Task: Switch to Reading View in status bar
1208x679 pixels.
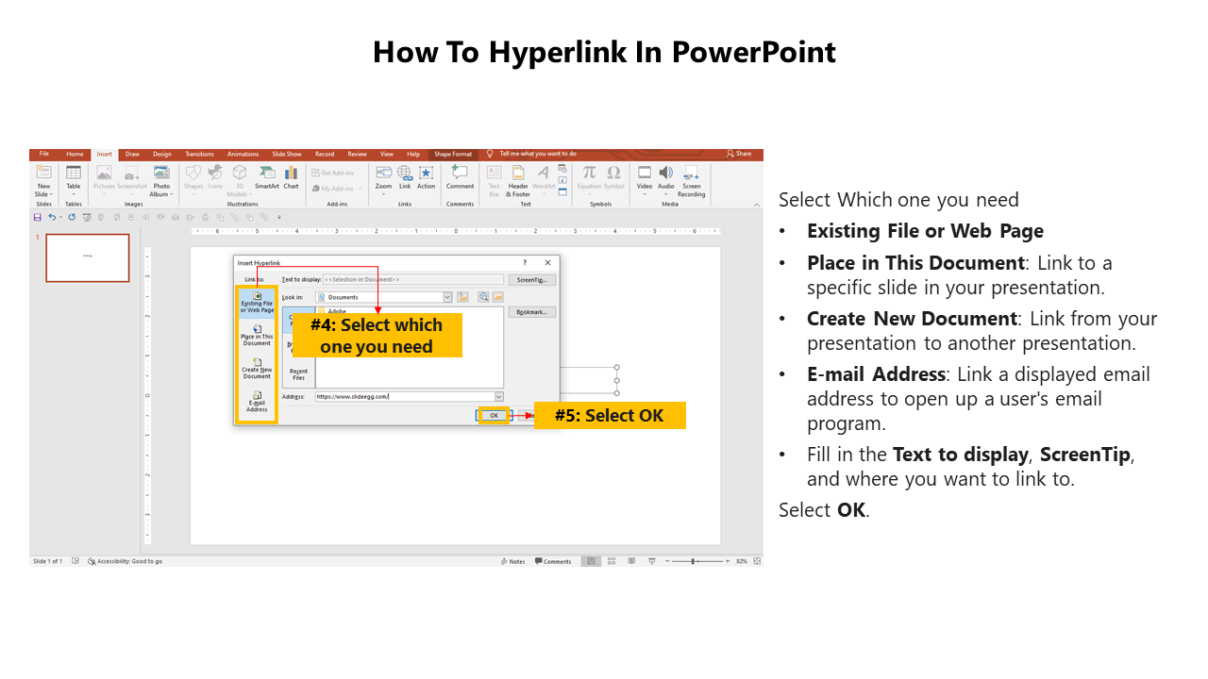Action: [x=631, y=561]
